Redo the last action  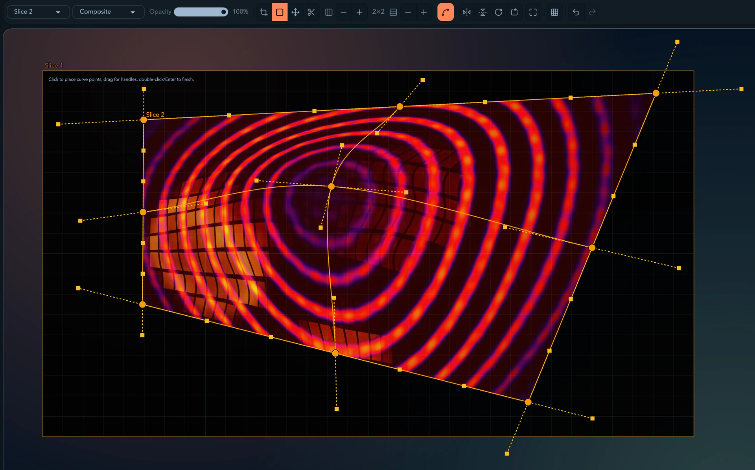(592, 12)
